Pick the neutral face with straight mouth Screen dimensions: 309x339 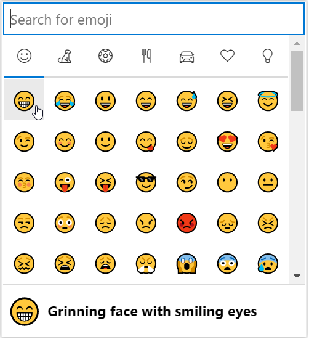(268, 182)
